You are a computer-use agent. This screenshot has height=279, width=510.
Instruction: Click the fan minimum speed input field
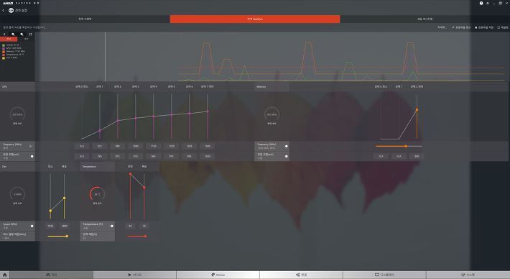coord(50,226)
